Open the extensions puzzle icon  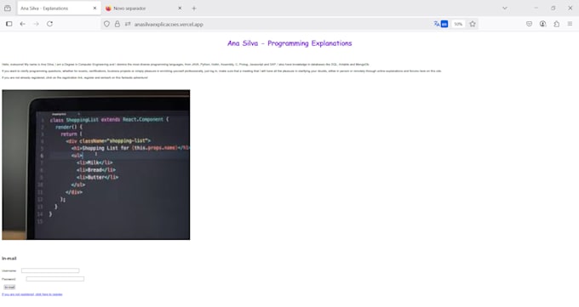(x=557, y=24)
